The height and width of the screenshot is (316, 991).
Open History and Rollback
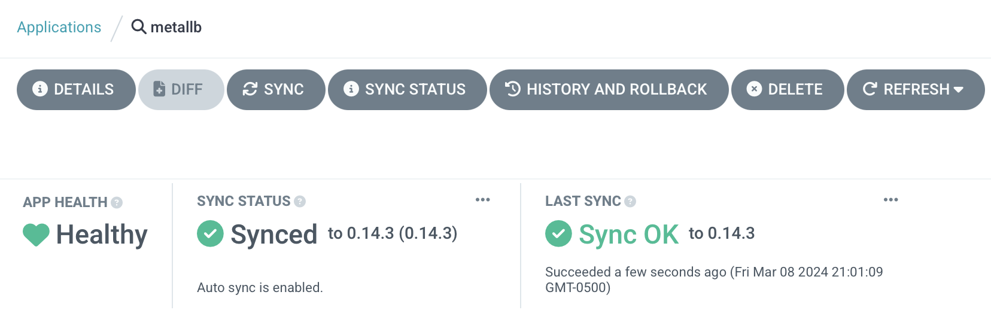(x=609, y=90)
